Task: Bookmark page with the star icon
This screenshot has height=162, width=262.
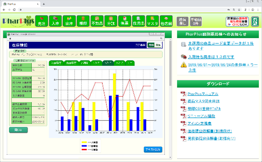Action: [x=239, y=10]
